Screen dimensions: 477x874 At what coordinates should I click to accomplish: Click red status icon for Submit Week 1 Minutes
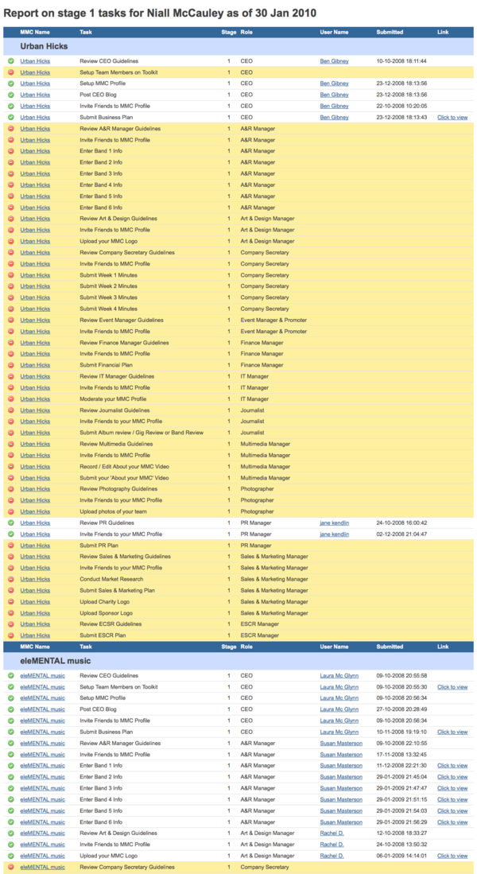click(x=11, y=275)
